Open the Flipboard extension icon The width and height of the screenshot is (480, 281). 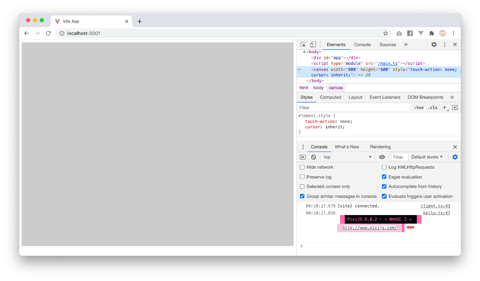(410, 33)
